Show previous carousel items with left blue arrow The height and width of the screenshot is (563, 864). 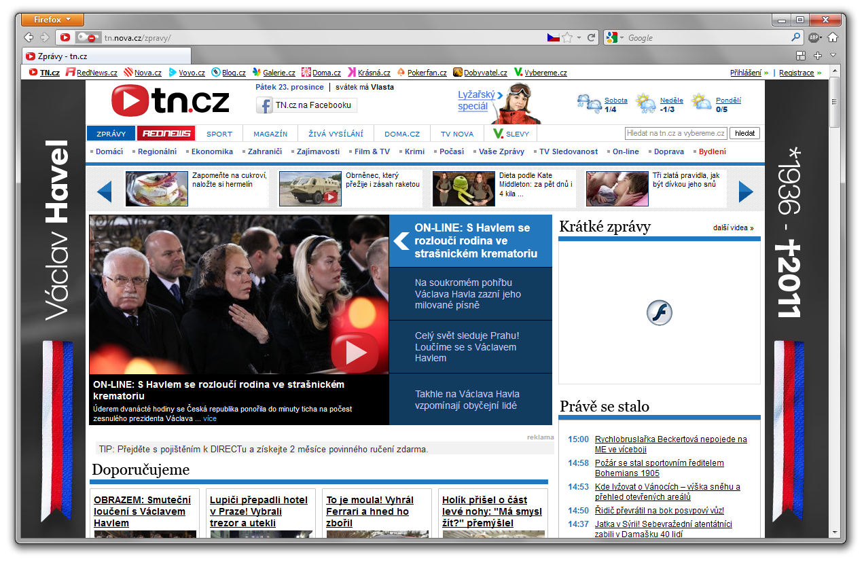point(104,191)
